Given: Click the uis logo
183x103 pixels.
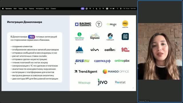Looking at the screenshot, I should pos(95,50).
